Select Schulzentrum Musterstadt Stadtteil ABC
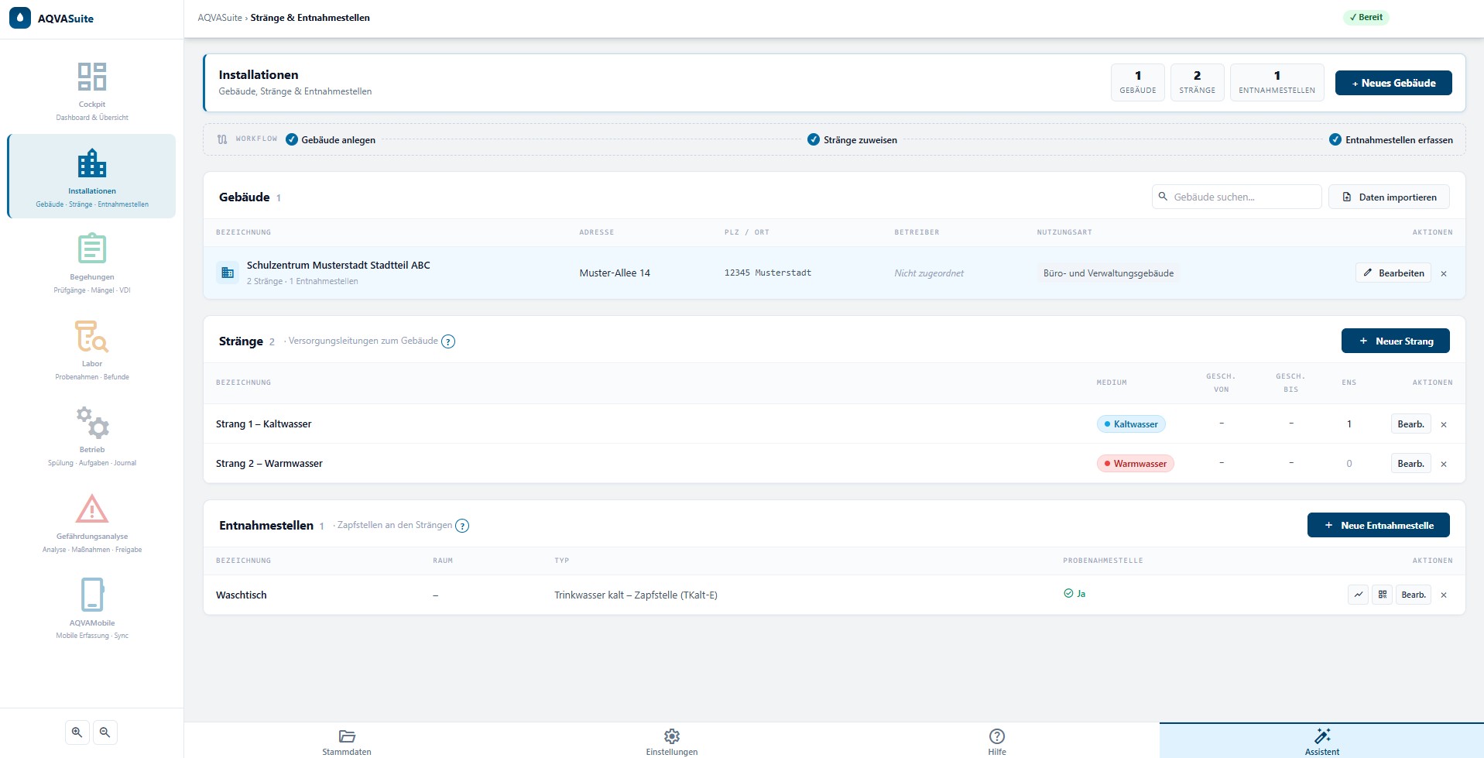This screenshot has height=758, width=1484. [x=338, y=265]
